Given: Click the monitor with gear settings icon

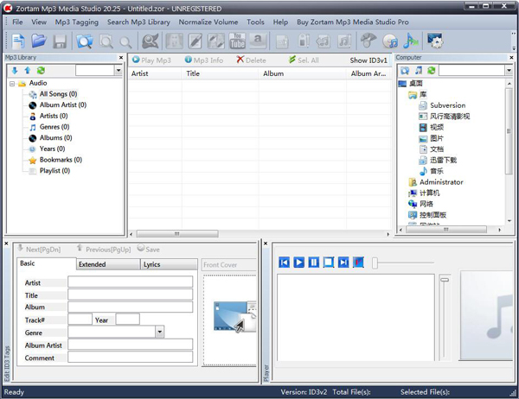Looking at the screenshot, I should point(435,41).
